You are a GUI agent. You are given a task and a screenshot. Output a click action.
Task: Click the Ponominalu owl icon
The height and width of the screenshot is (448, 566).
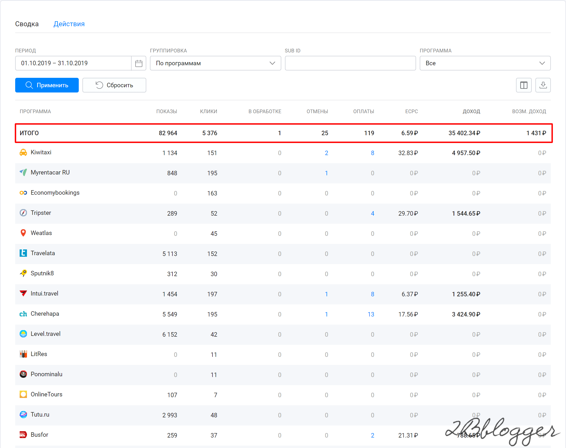[x=23, y=374]
